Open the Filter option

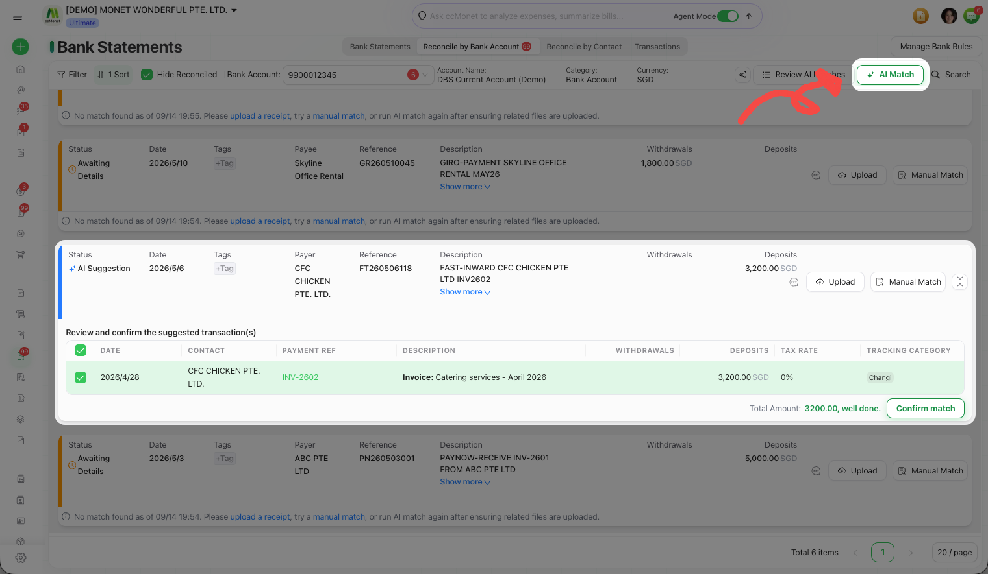tap(72, 75)
